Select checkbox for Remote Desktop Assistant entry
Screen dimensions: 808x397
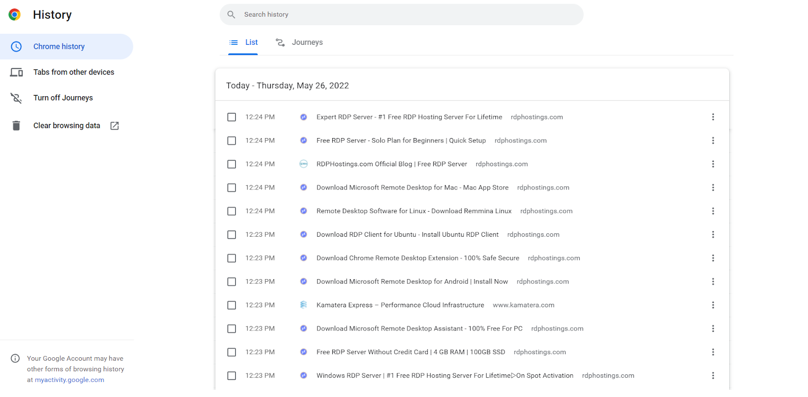232,328
